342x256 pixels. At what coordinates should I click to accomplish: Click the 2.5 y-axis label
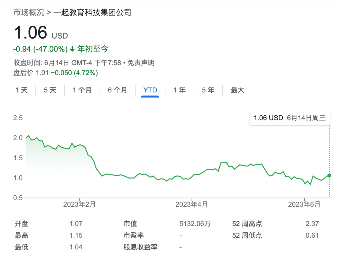18,118
